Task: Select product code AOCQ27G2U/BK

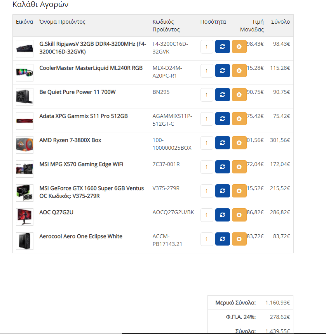Action: point(173,212)
